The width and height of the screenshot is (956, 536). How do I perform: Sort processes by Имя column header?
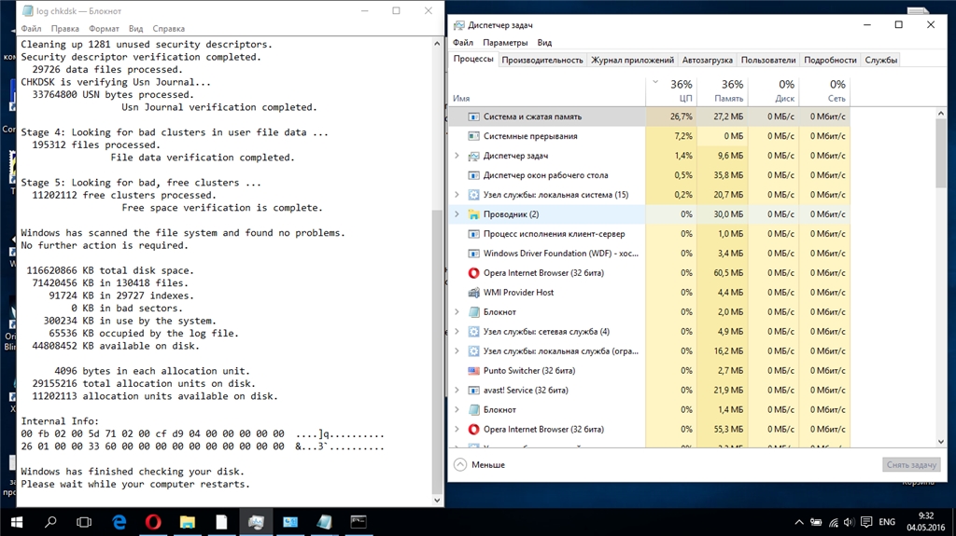pyautogui.click(x=547, y=90)
